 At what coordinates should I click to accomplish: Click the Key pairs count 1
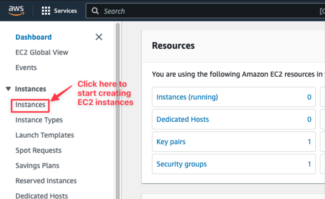(x=309, y=142)
